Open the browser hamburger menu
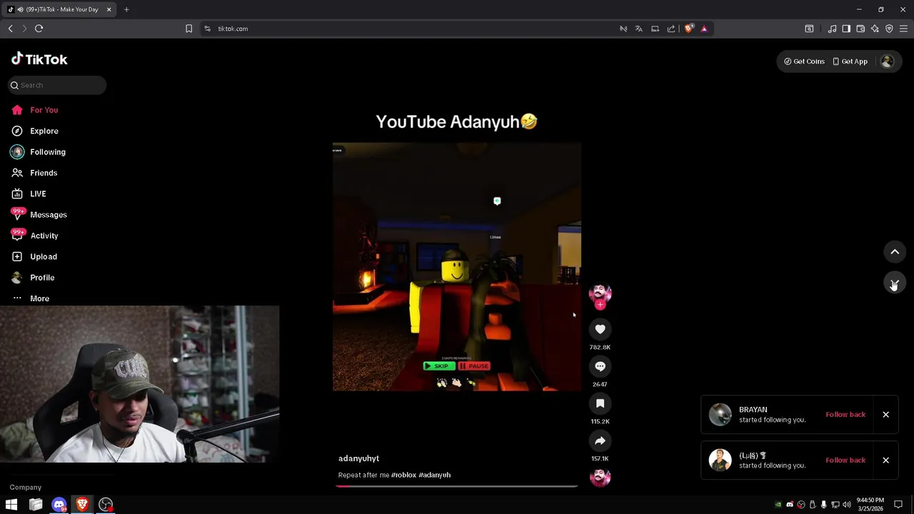Image resolution: width=914 pixels, height=514 pixels. (x=903, y=29)
